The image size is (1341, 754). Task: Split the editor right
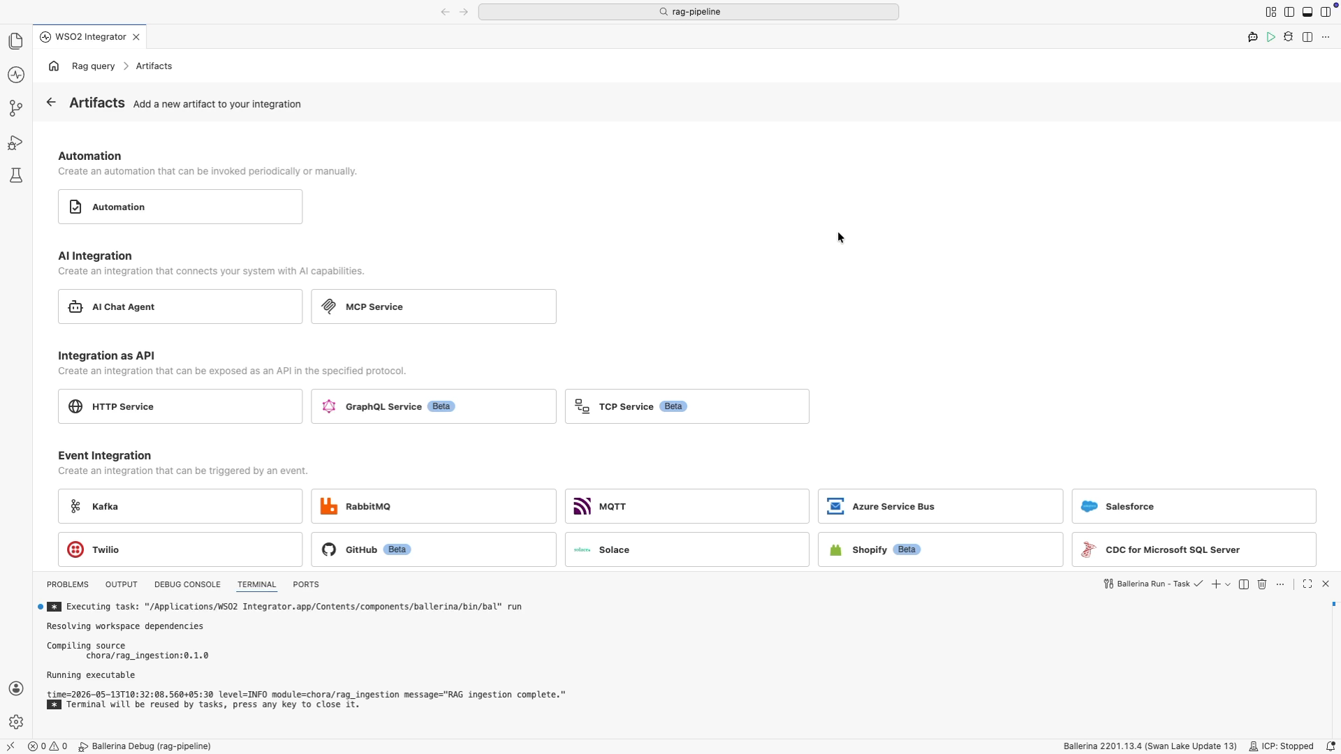coord(1307,37)
